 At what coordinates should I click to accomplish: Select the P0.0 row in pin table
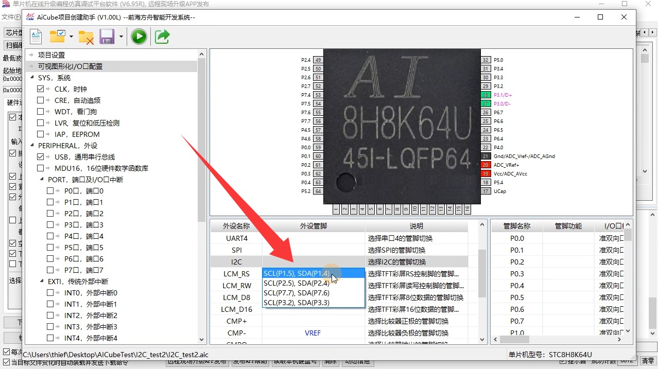[x=558, y=238]
